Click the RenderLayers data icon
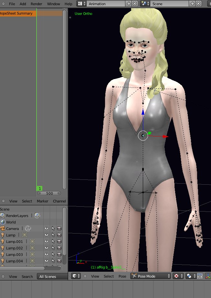 tap(37, 215)
